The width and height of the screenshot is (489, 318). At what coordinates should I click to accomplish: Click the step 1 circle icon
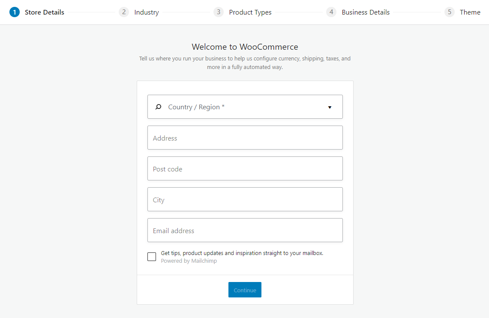[x=14, y=12]
